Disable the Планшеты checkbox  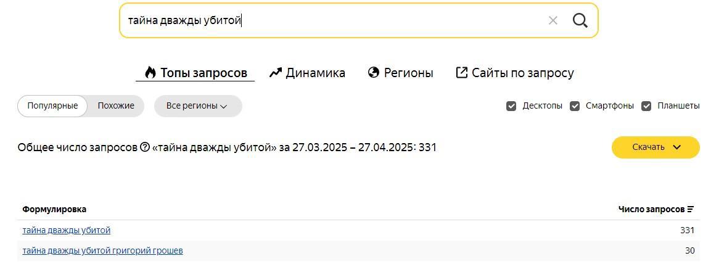click(x=646, y=106)
